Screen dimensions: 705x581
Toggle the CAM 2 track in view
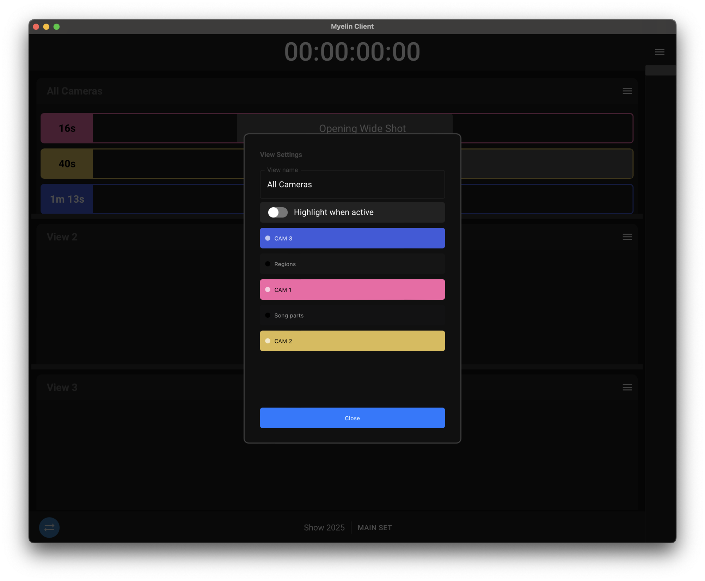352,341
